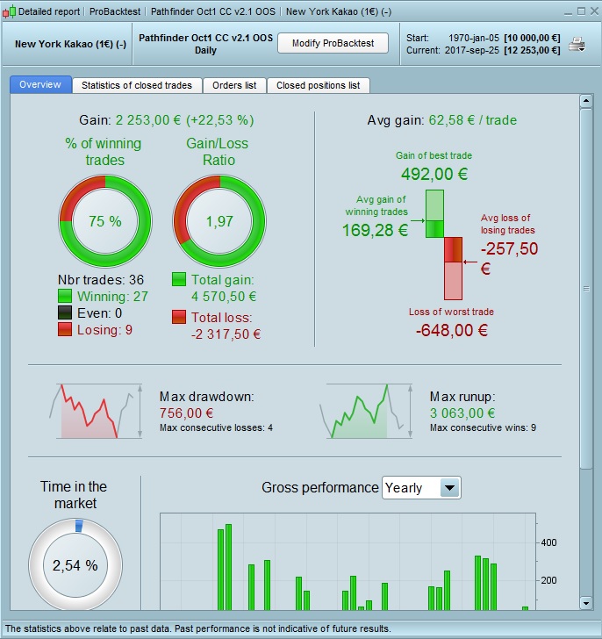Expand the Yearly gross performance dropdown

pyautogui.click(x=421, y=487)
